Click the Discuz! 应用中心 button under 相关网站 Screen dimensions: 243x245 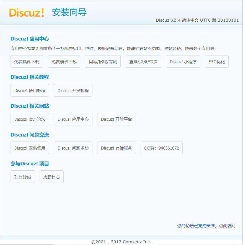[73, 119]
